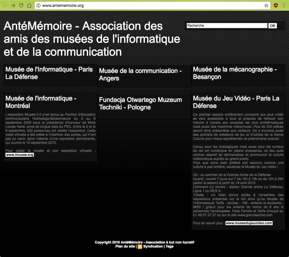Click the orange RSS feed icon

coord(140,247)
